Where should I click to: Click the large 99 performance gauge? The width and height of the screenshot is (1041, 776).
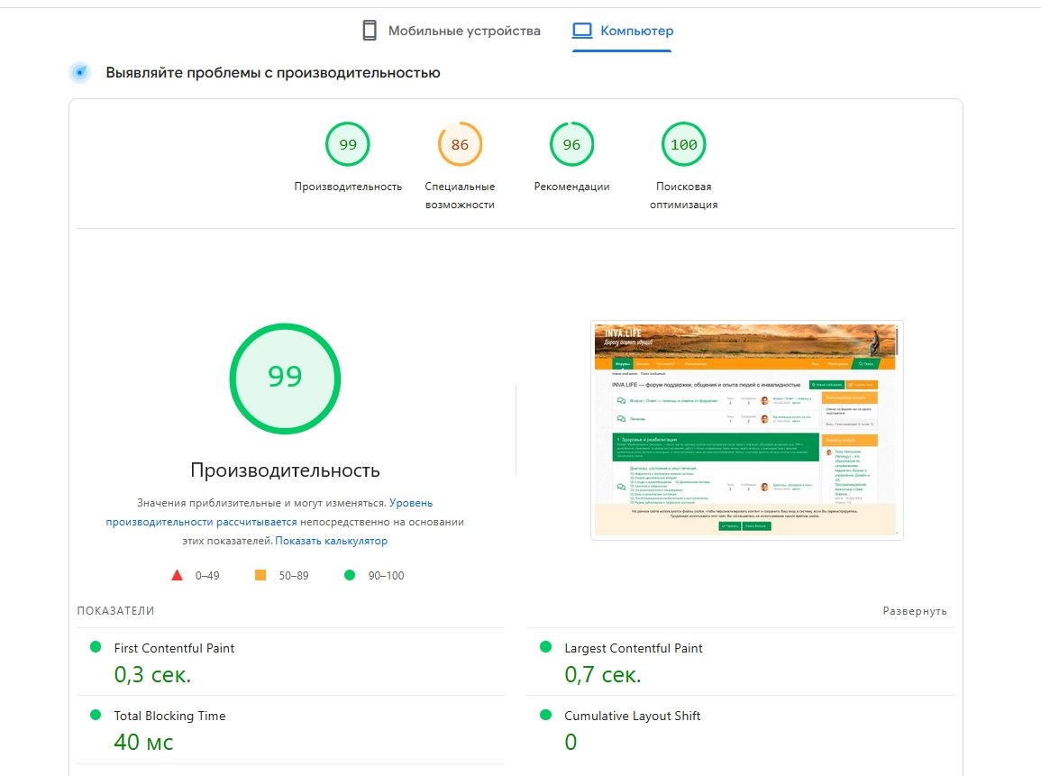pos(285,377)
